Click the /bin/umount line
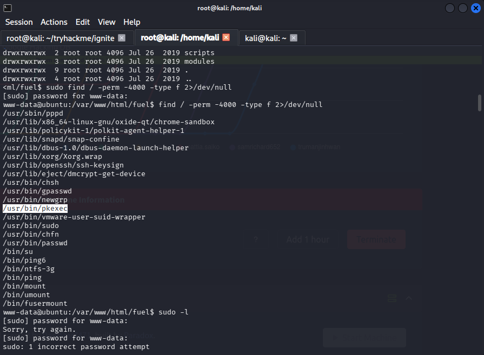Viewport: 484px width, 355px height. coord(26,295)
